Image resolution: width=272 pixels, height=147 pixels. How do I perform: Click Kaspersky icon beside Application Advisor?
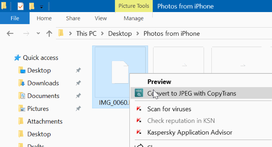[139, 132]
